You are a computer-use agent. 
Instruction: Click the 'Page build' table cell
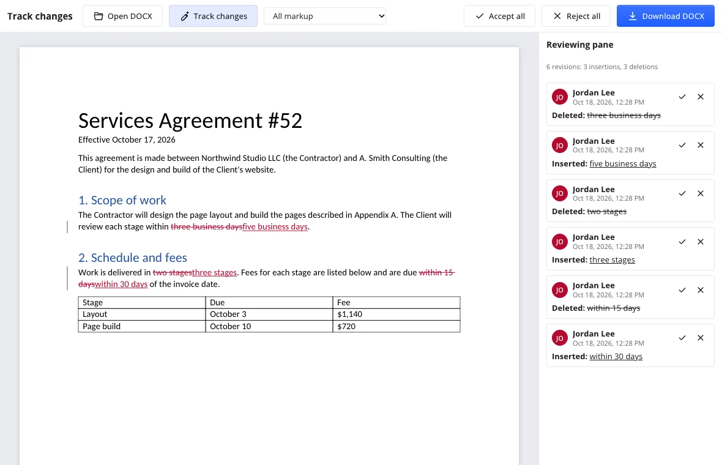click(x=142, y=327)
